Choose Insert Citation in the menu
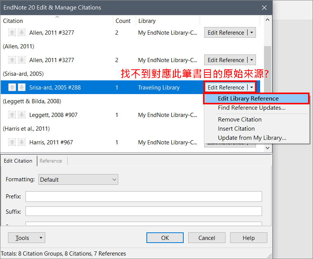The height and width of the screenshot is (259, 313). click(256, 129)
